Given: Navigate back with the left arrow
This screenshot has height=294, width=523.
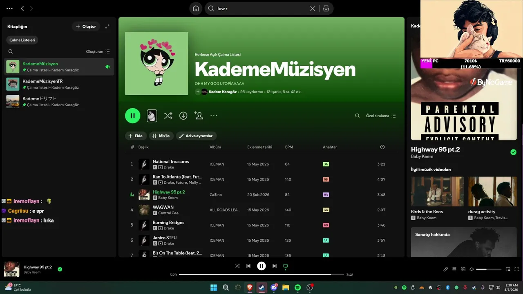Looking at the screenshot, I should click(x=22, y=8).
